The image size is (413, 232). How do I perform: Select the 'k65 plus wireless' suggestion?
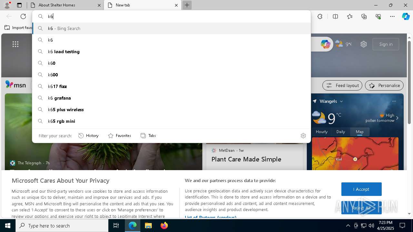pyautogui.click(x=171, y=110)
